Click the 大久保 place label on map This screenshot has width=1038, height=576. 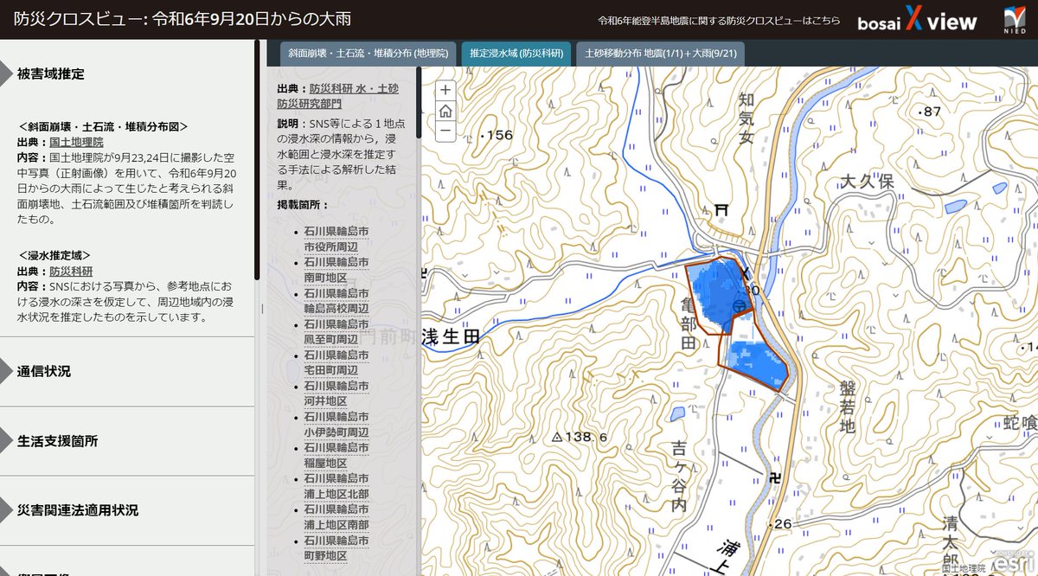[x=868, y=182]
